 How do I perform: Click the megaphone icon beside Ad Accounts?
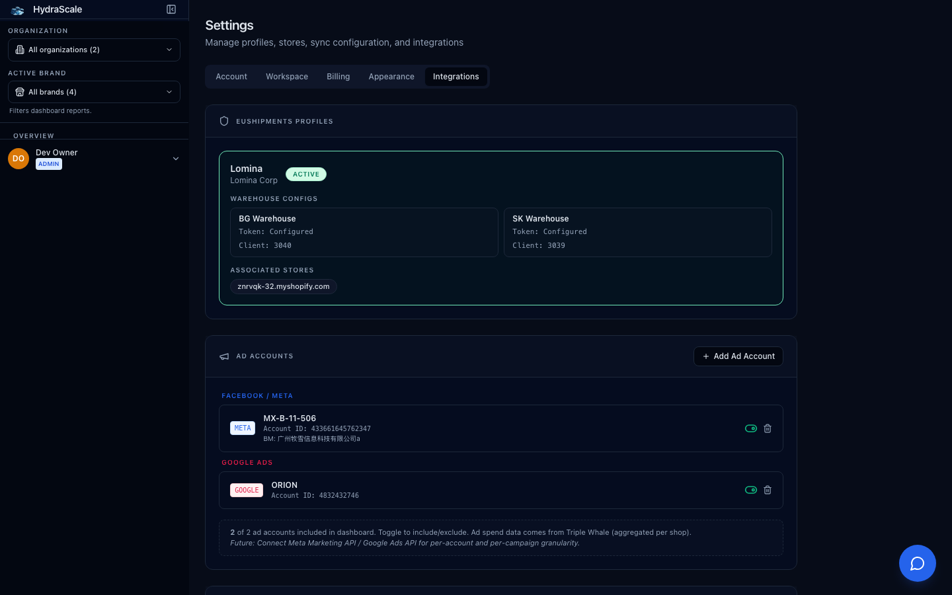(224, 356)
